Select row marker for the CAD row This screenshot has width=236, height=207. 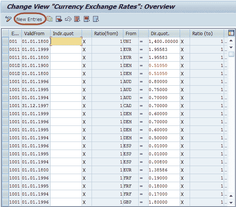[x=5, y=106]
